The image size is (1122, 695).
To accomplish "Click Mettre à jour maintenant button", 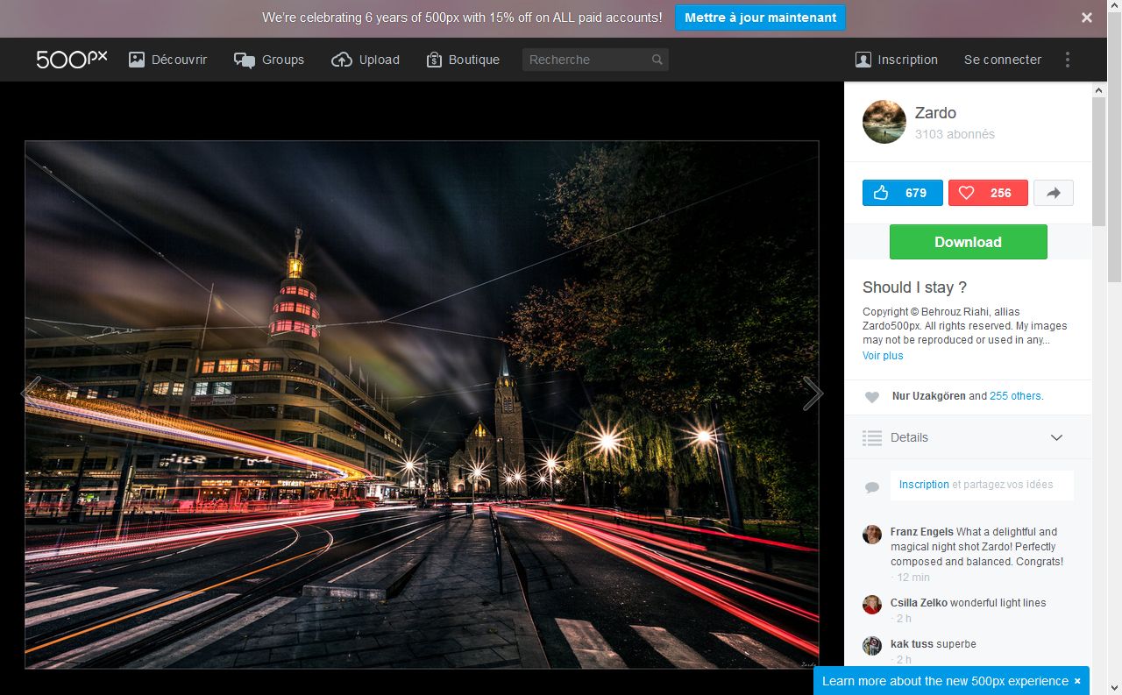I will click(760, 18).
